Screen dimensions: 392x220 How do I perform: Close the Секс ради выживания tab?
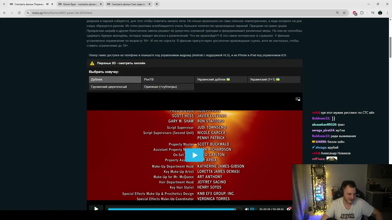point(149,4)
